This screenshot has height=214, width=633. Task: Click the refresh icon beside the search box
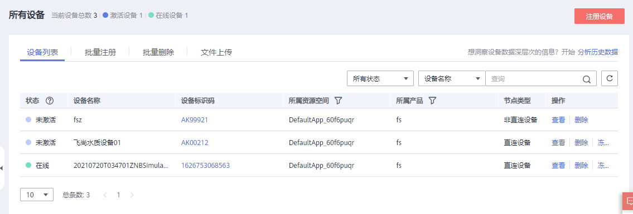(x=610, y=78)
